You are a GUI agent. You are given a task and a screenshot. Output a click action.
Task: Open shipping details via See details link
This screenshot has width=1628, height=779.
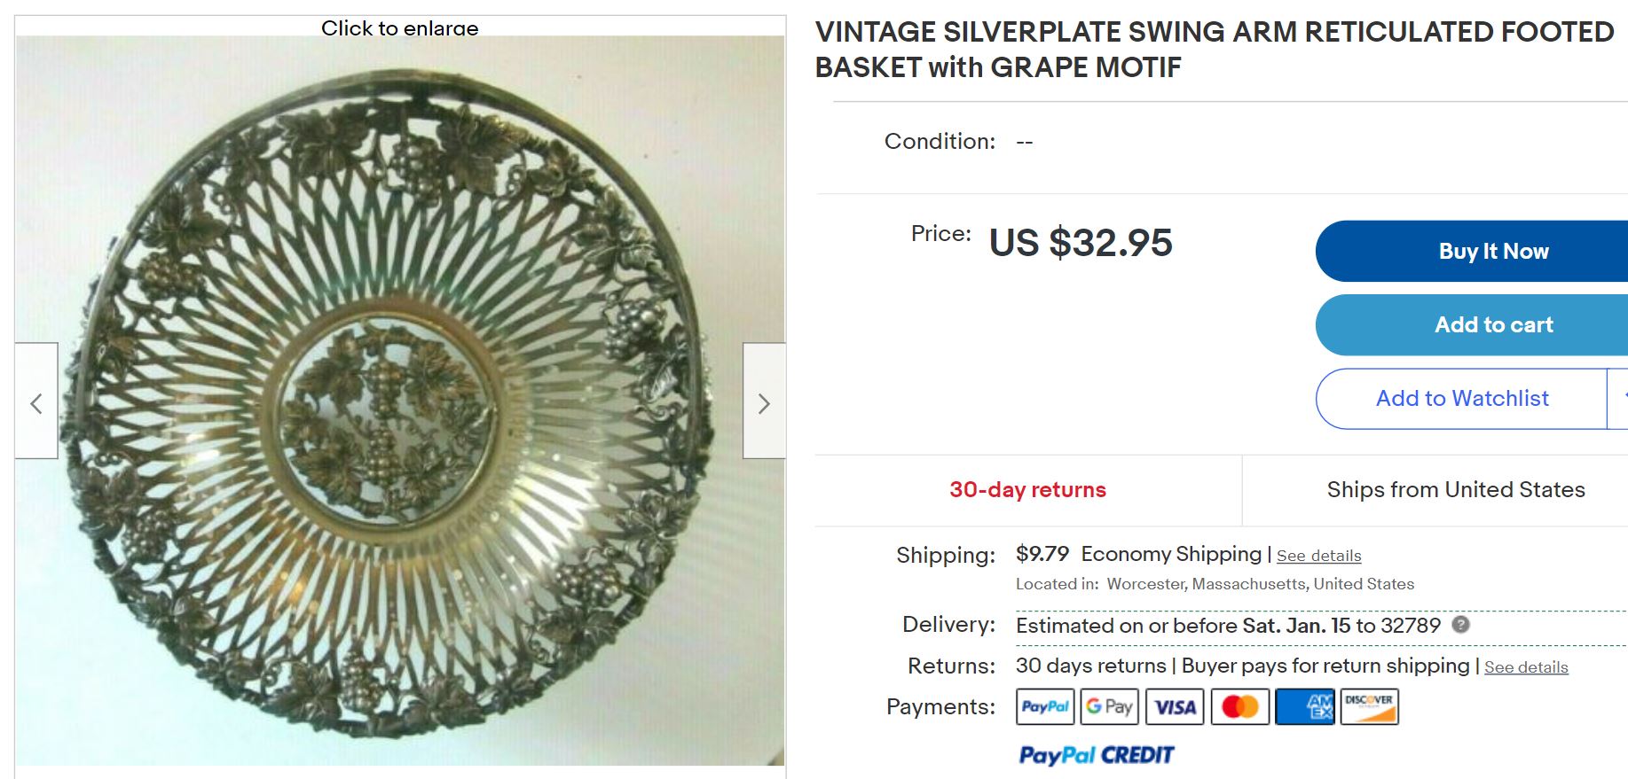1318,555
